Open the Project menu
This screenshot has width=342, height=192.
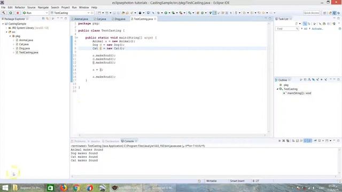point(65,7)
